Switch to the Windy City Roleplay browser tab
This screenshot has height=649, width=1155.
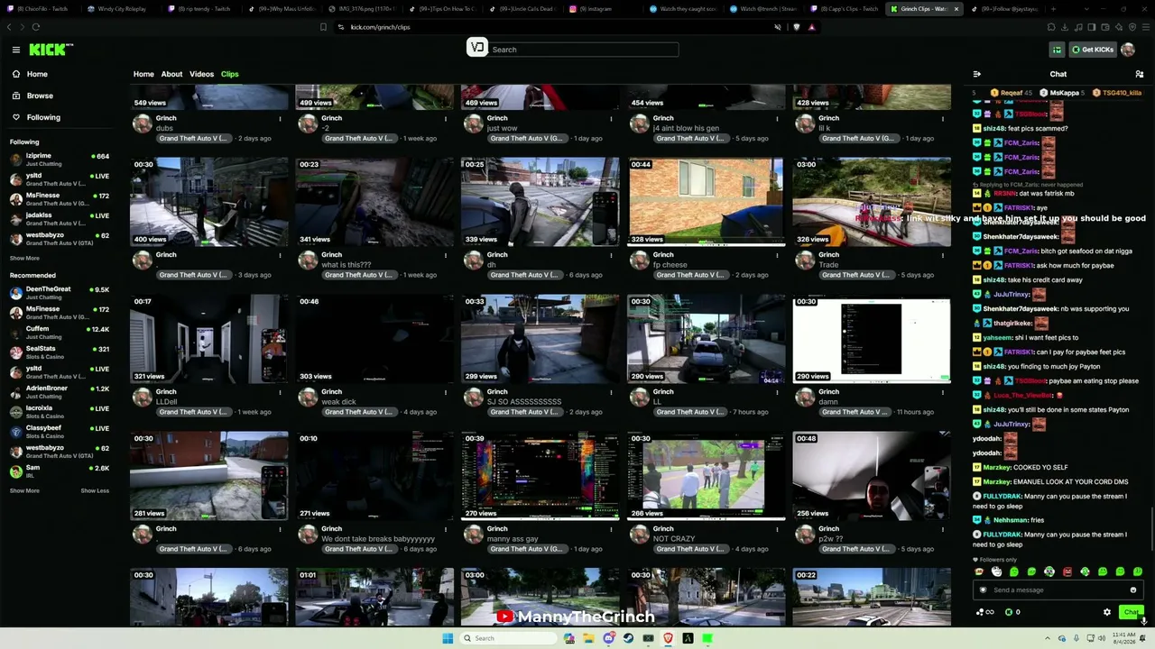pos(122,9)
